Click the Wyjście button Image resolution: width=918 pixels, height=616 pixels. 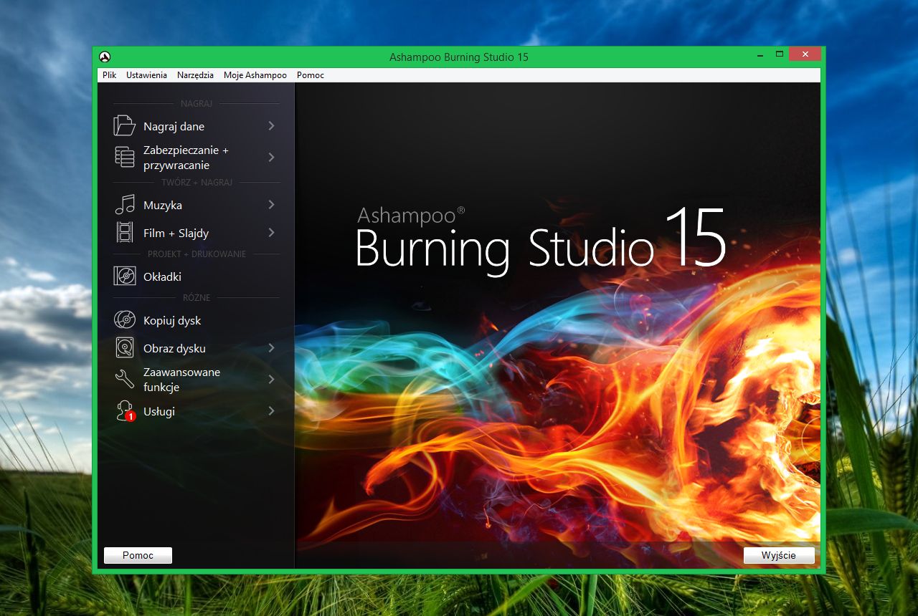(779, 555)
